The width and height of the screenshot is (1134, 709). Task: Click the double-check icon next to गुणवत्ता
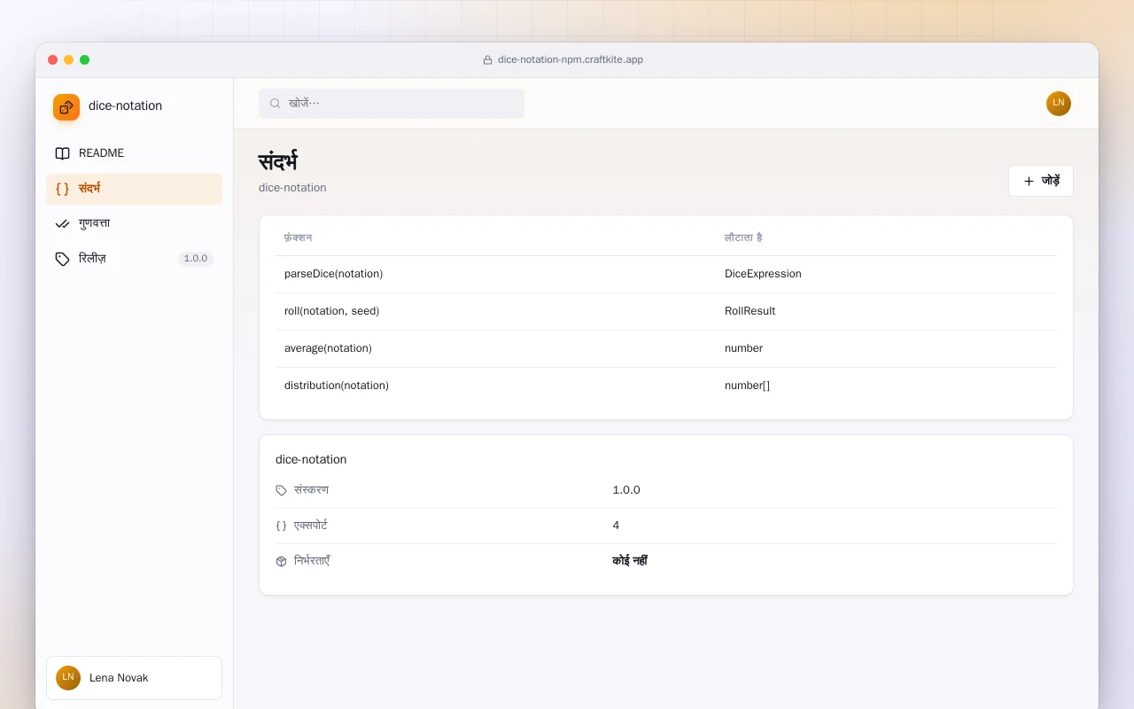[62, 223]
